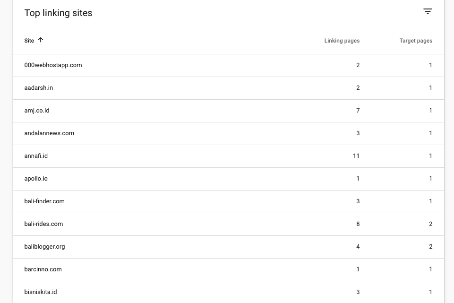The width and height of the screenshot is (454, 303).
Task: Click the bali-finder.com row
Action: click(44, 201)
